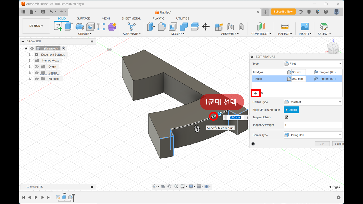Open the help question mark icon

pyautogui.click(x=326, y=12)
